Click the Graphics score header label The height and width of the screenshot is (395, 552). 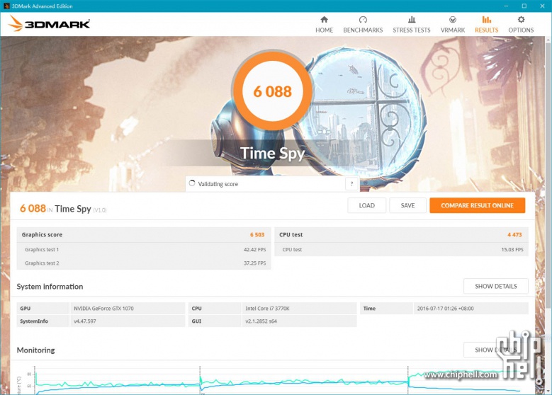42,234
